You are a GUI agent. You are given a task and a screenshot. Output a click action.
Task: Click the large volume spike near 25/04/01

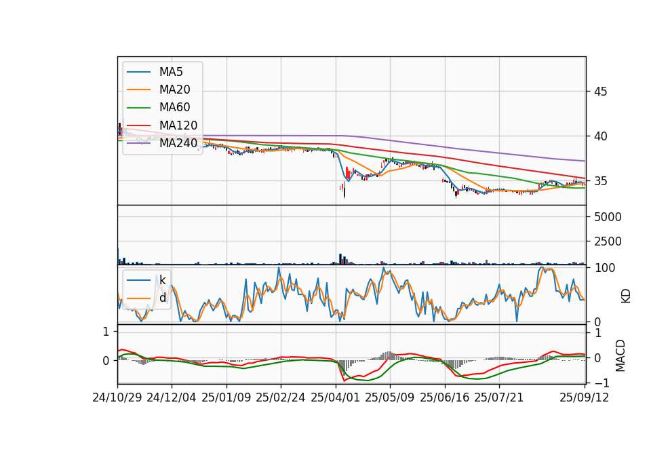pos(340,258)
